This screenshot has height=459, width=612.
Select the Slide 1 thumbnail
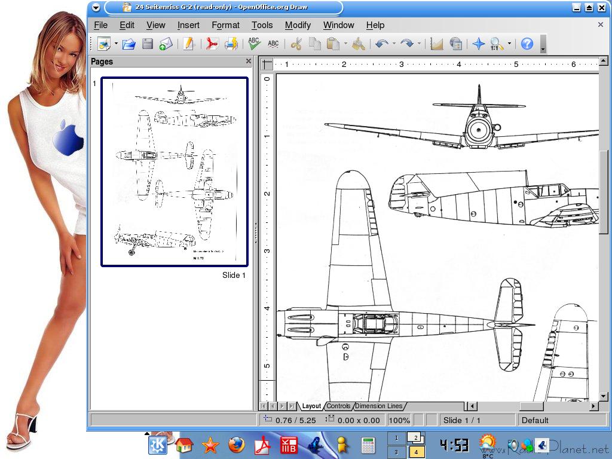pyautogui.click(x=174, y=172)
